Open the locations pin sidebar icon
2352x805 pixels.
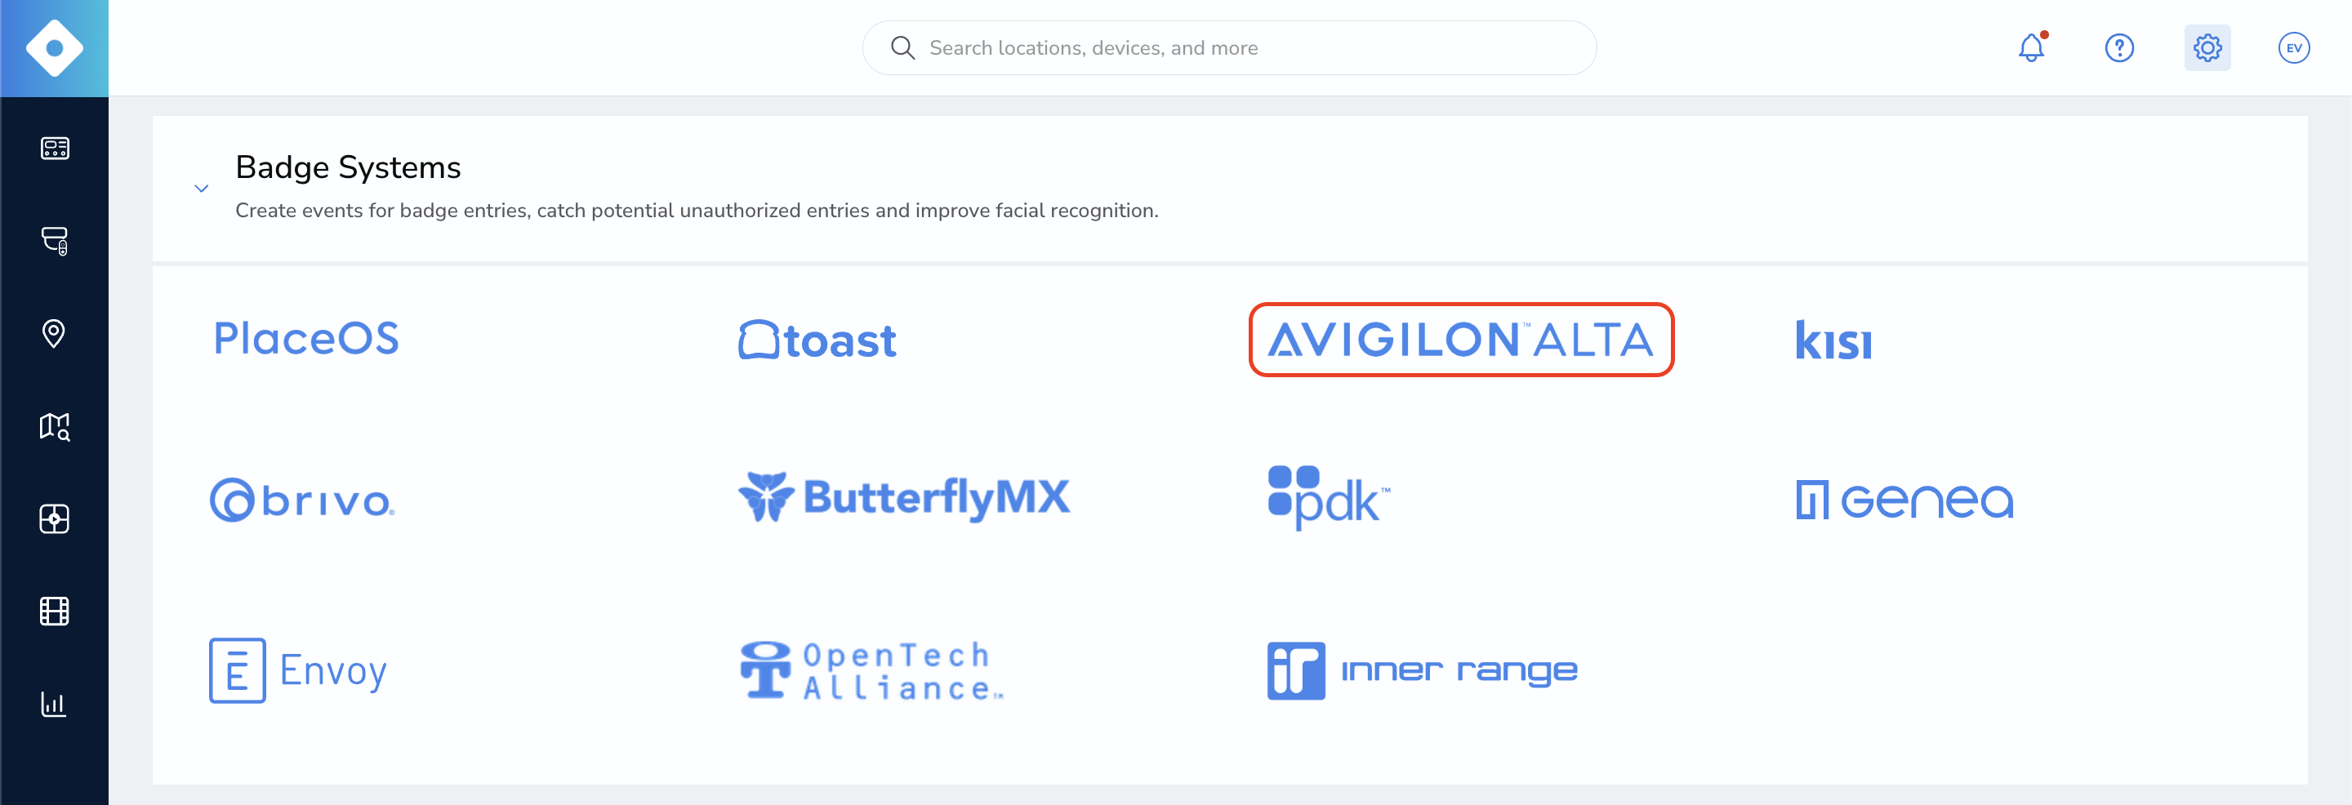click(54, 333)
